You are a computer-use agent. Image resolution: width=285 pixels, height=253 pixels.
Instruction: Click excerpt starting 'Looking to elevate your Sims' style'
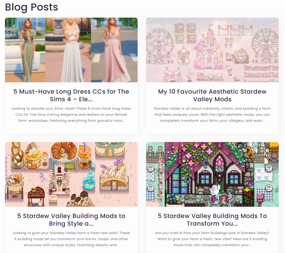[x=71, y=115]
